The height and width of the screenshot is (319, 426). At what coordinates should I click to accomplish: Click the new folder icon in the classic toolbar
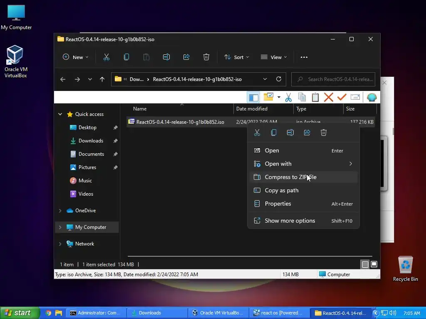[x=268, y=97]
